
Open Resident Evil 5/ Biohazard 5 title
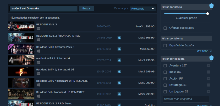[55, 70]
